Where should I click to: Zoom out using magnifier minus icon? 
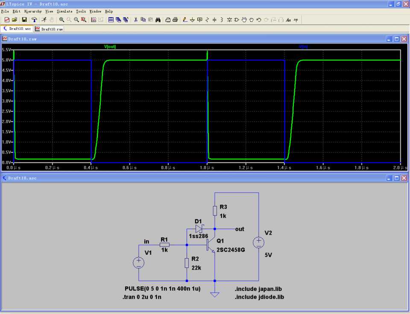tap(76, 20)
